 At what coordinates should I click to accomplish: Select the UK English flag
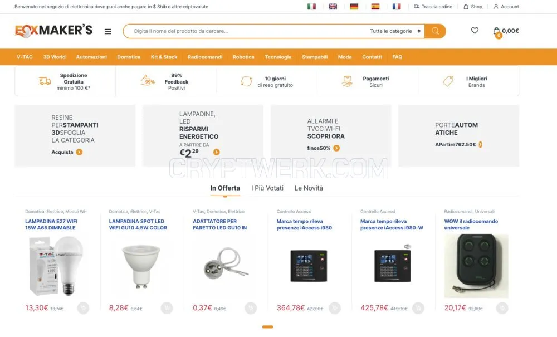(333, 6)
